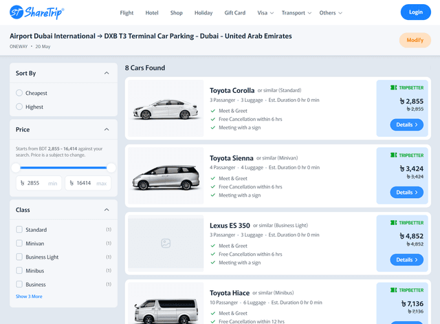
Task: Click the Tripbetter badge on Lexus ES 350
Action: 407,223
